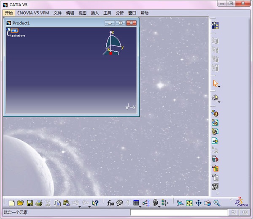This screenshot has width=253, height=219.
Task: Click the Open folder icon
Action: tap(21, 203)
